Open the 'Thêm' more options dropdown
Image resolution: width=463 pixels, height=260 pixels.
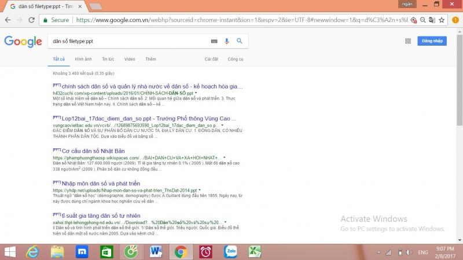150,59
